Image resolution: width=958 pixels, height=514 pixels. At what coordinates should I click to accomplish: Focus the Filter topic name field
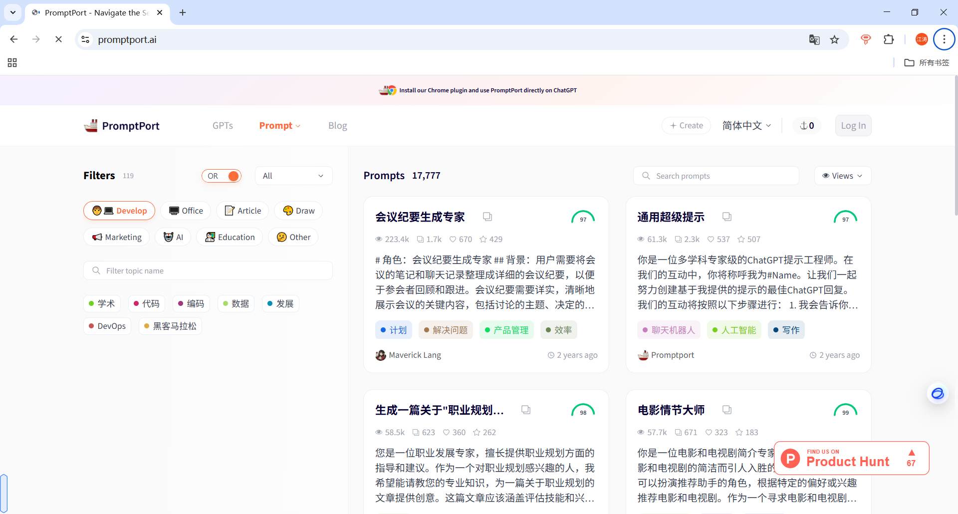point(208,270)
